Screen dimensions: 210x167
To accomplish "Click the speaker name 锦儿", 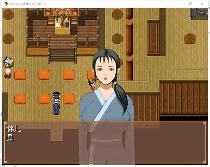I will coord(14,129).
